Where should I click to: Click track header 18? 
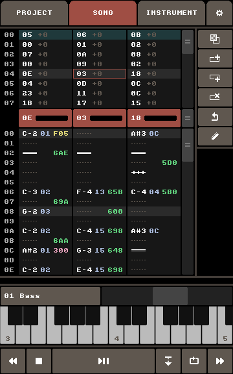(x=154, y=118)
